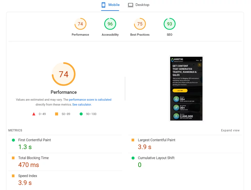This screenshot has height=190, width=251.
Task: Click the Total Blocking Time metric label
Action: tap(34, 158)
